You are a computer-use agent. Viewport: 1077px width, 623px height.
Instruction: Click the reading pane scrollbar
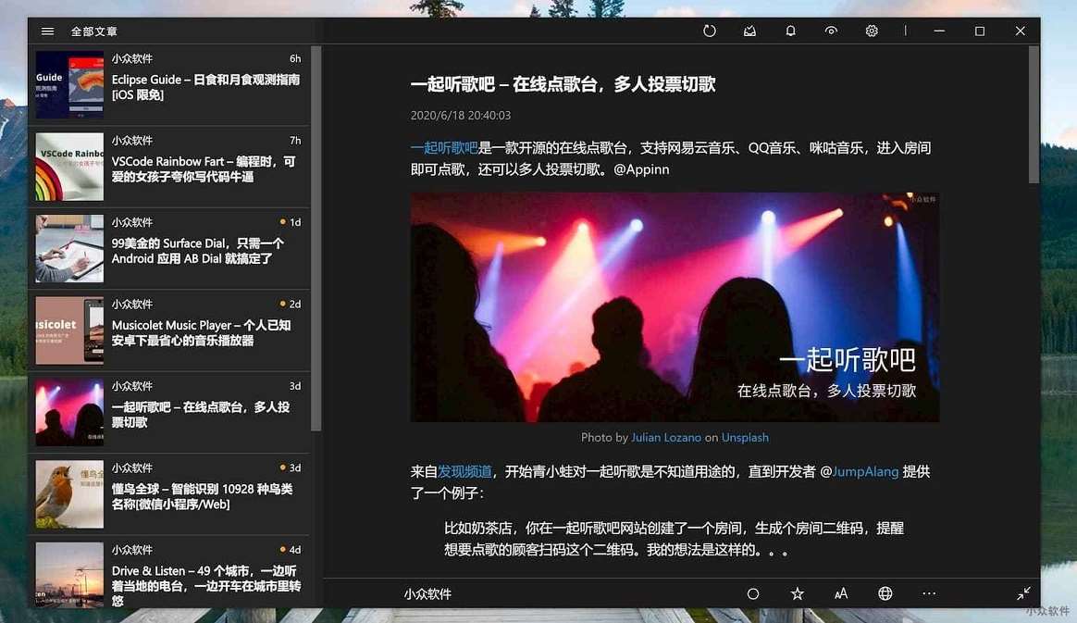point(1034,115)
